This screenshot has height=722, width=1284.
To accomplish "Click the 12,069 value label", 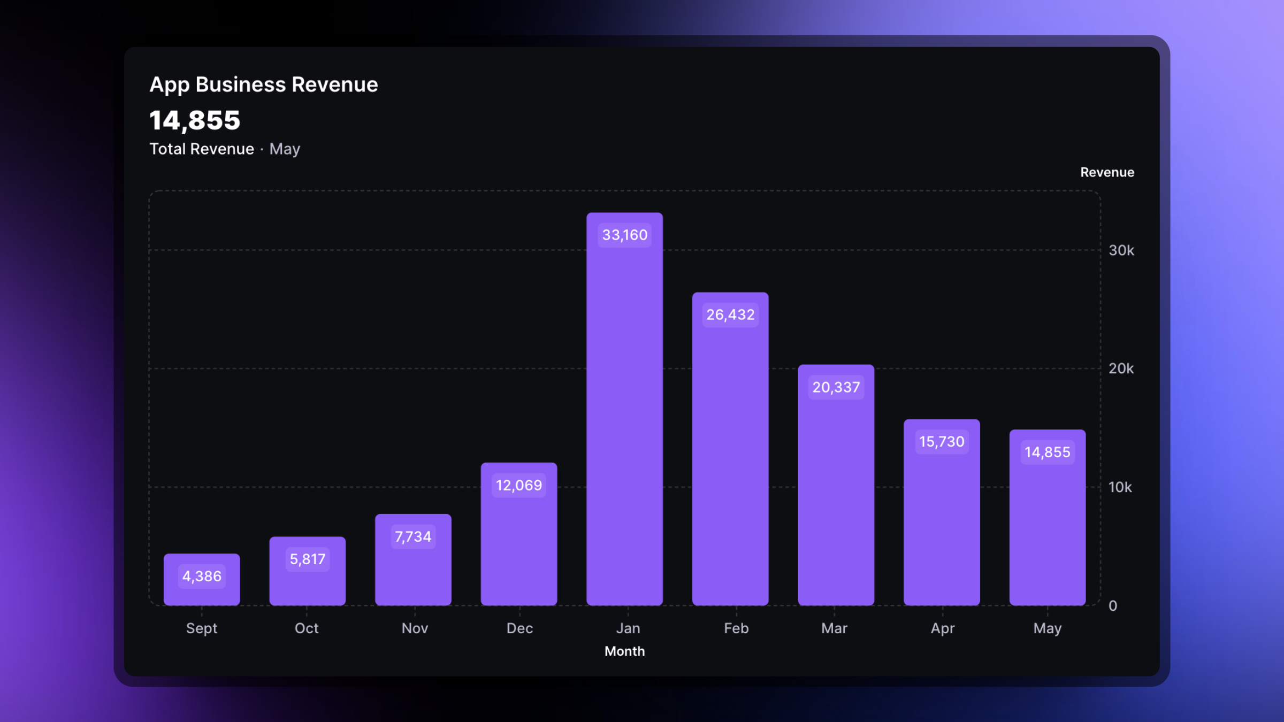I will pyautogui.click(x=519, y=485).
